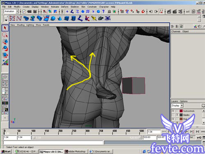The height and width of the screenshot is (154, 205).
Task: Click the Windows Start button
Action: click(x=6, y=152)
